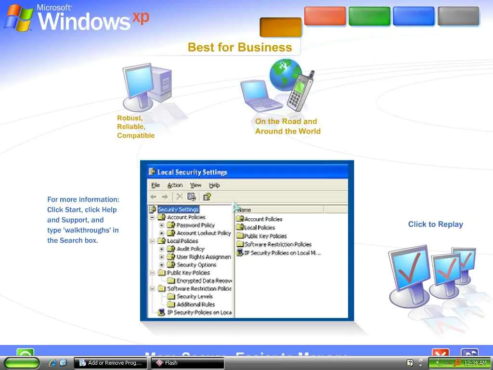This screenshot has width=493, height=370.
Task: Select IP Security Policies on Local M... list item
Action: pyautogui.click(x=282, y=253)
